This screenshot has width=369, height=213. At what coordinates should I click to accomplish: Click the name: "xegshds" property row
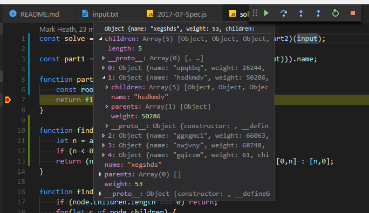click(133, 165)
